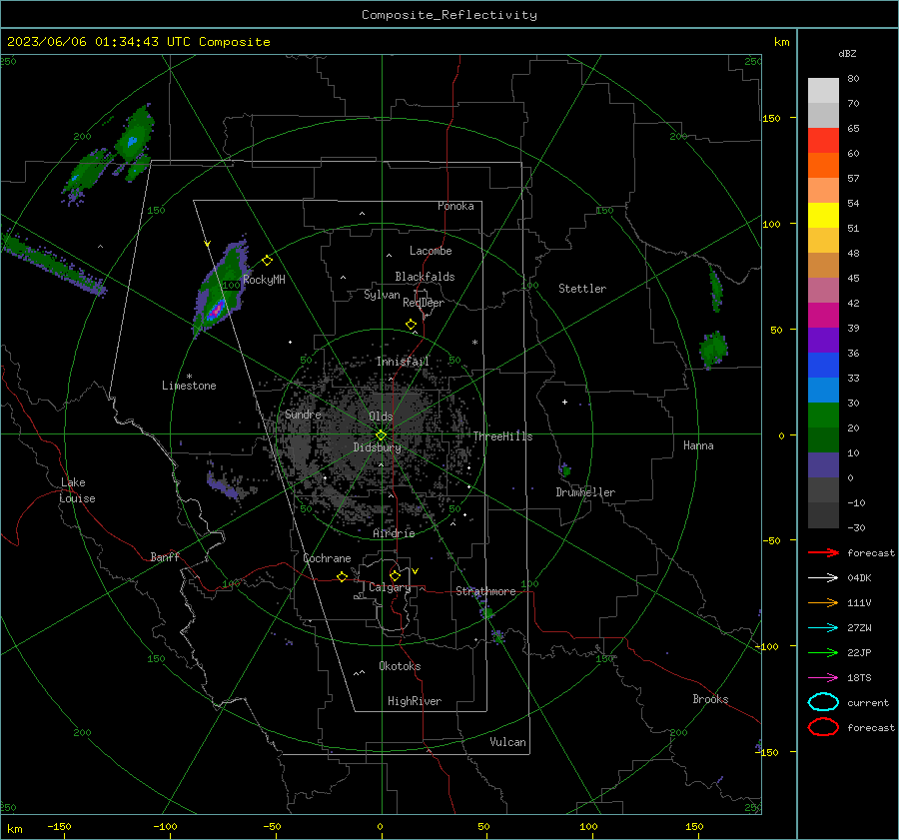Click the Composite_Reflectivity title text
The height and width of the screenshot is (840, 899).
click(449, 15)
